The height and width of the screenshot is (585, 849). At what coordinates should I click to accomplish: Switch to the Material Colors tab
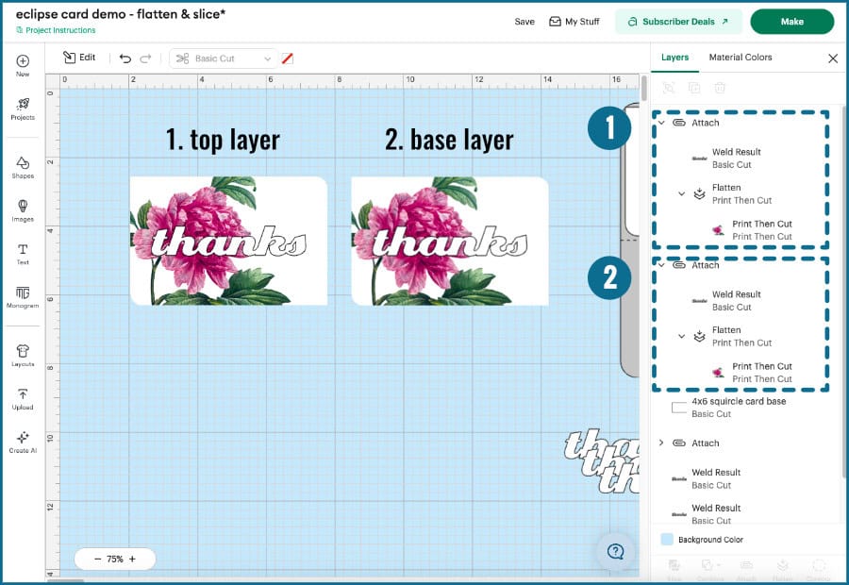741,58
